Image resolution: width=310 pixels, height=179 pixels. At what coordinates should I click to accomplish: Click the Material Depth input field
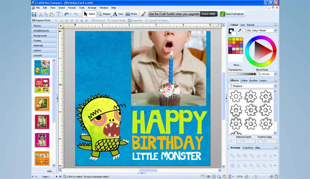point(246,141)
